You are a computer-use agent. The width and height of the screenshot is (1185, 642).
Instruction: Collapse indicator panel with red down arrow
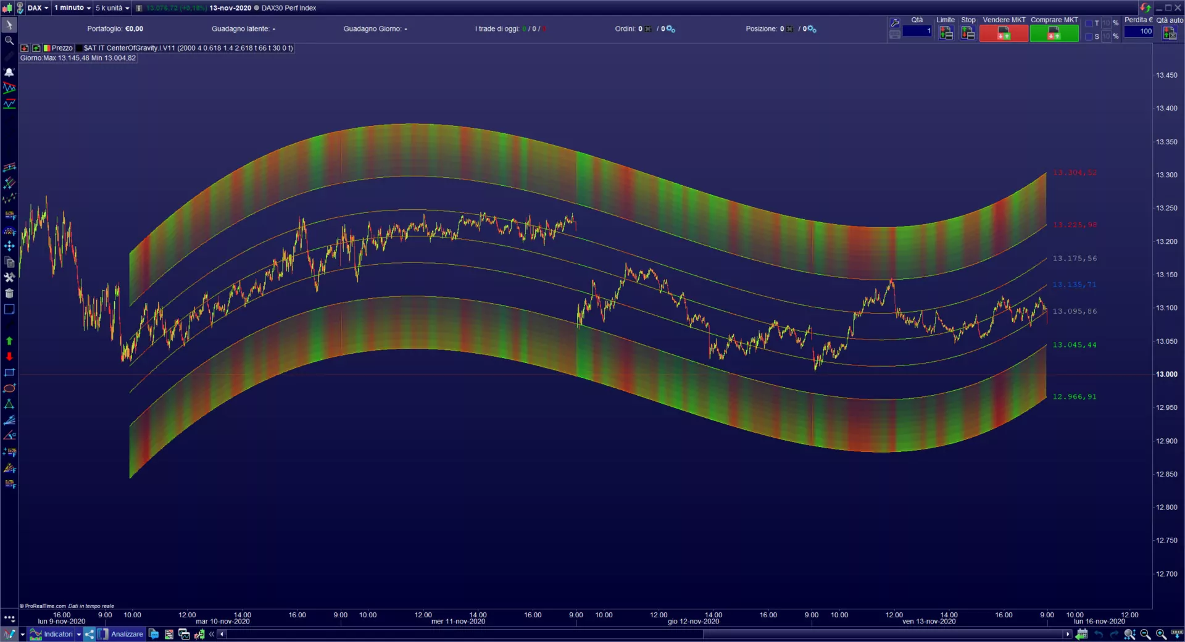coord(25,48)
